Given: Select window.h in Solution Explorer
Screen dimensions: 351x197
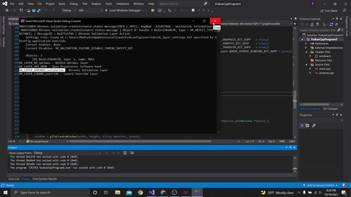Looking at the screenshot, I should coord(325,56).
